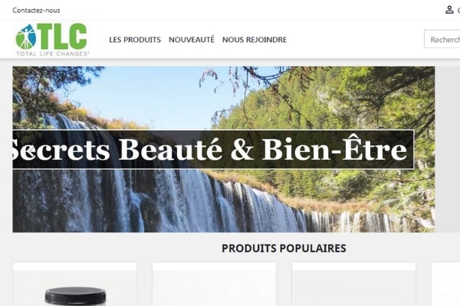Open the second popular product card
Screen dimensions: 460x306
tap(214, 285)
